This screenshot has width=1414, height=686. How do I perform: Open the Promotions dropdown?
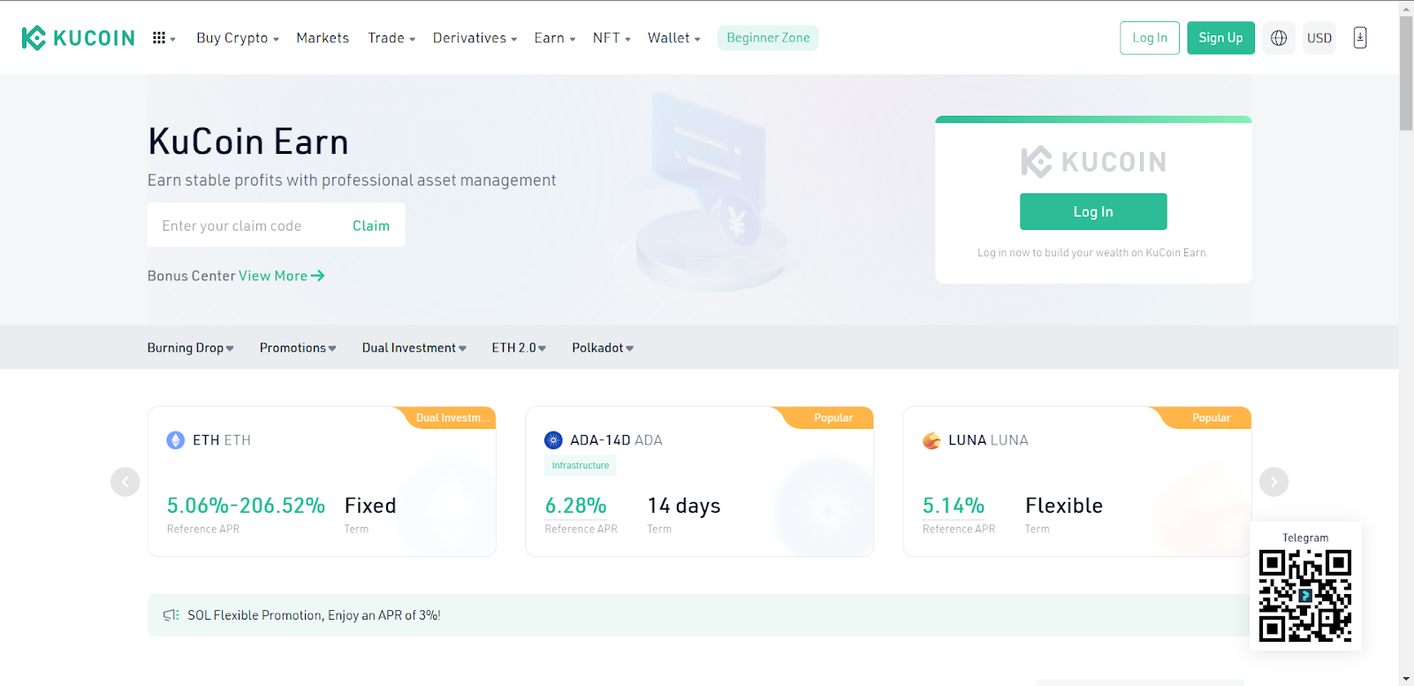point(298,348)
